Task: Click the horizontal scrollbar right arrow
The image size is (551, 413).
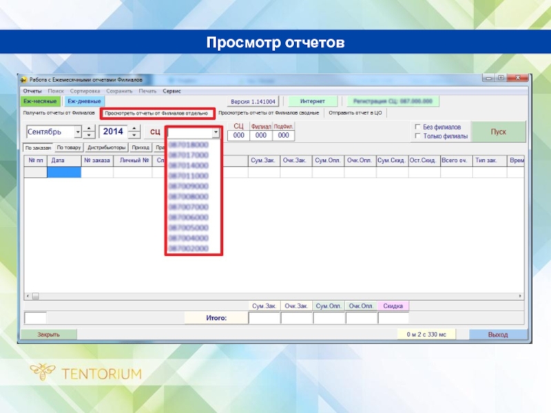Action: [x=520, y=296]
